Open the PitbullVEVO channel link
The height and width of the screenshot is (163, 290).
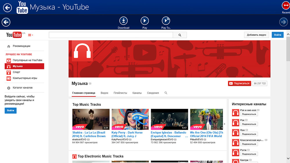point(196,140)
